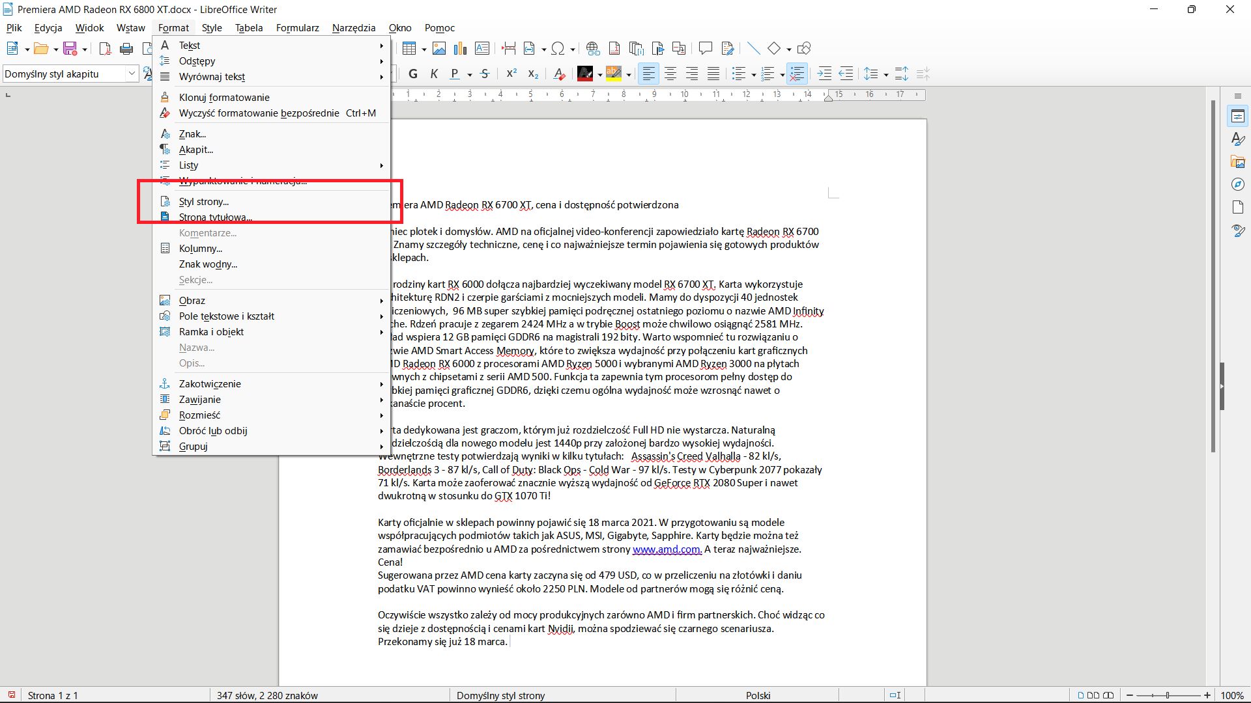Click the Insert Chart icon
The width and height of the screenshot is (1251, 703).
point(460,48)
